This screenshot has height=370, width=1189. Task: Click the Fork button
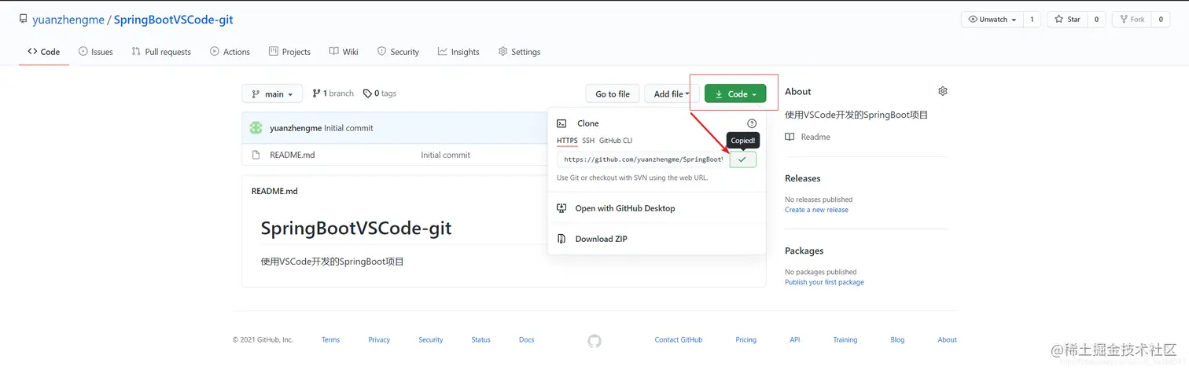(x=1132, y=20)
